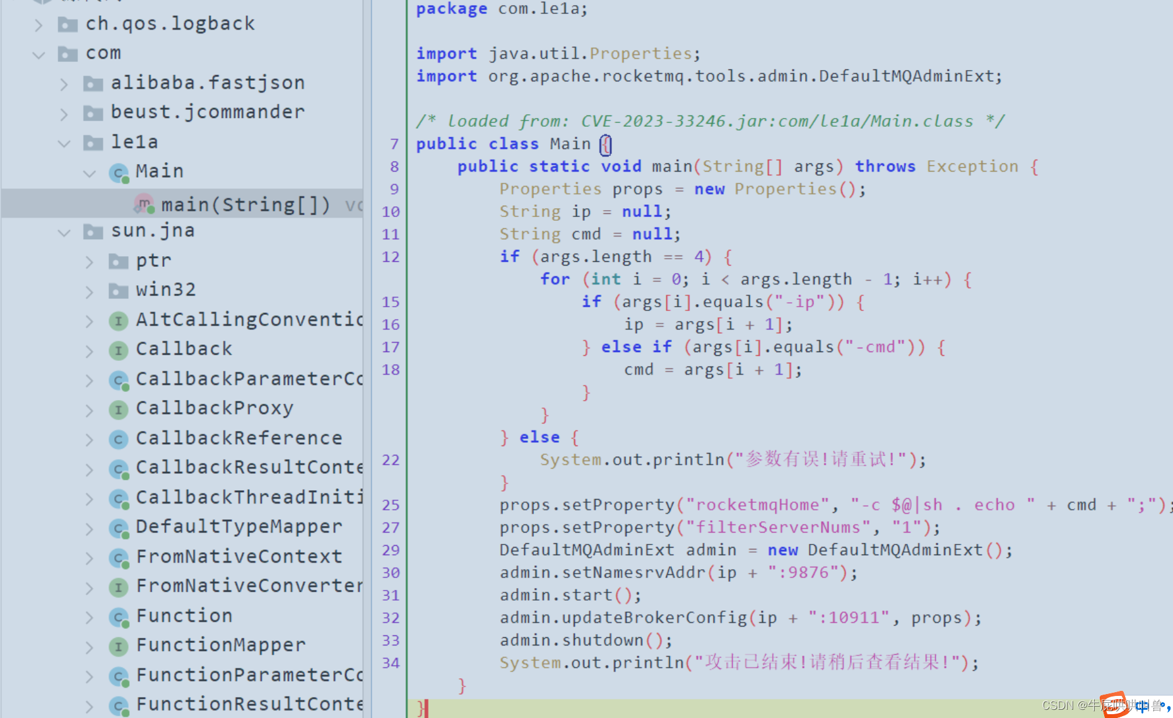The width and height of the screenshot is (1173, 718).
Task: Click the CallbackProxy interface icon
Action: (x=118, y=410)
